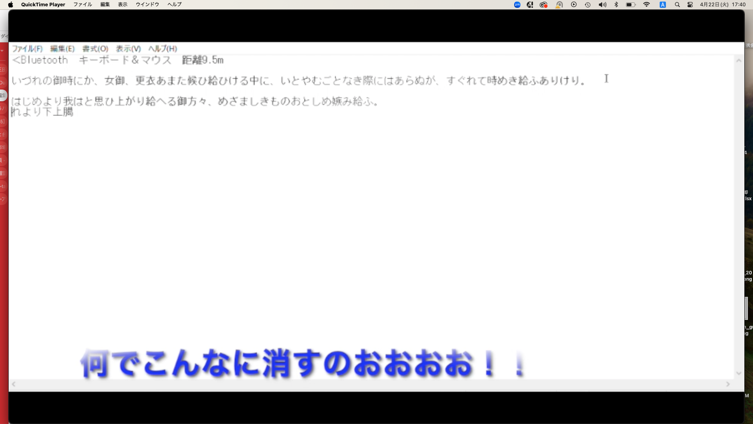Open the macOS 編集 menu
This screenshot has height=424, width=753.
pyautogui.click(x=105, y=5)
